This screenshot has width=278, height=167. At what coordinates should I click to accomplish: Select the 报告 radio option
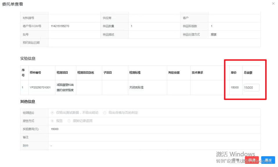coord(52,121)
